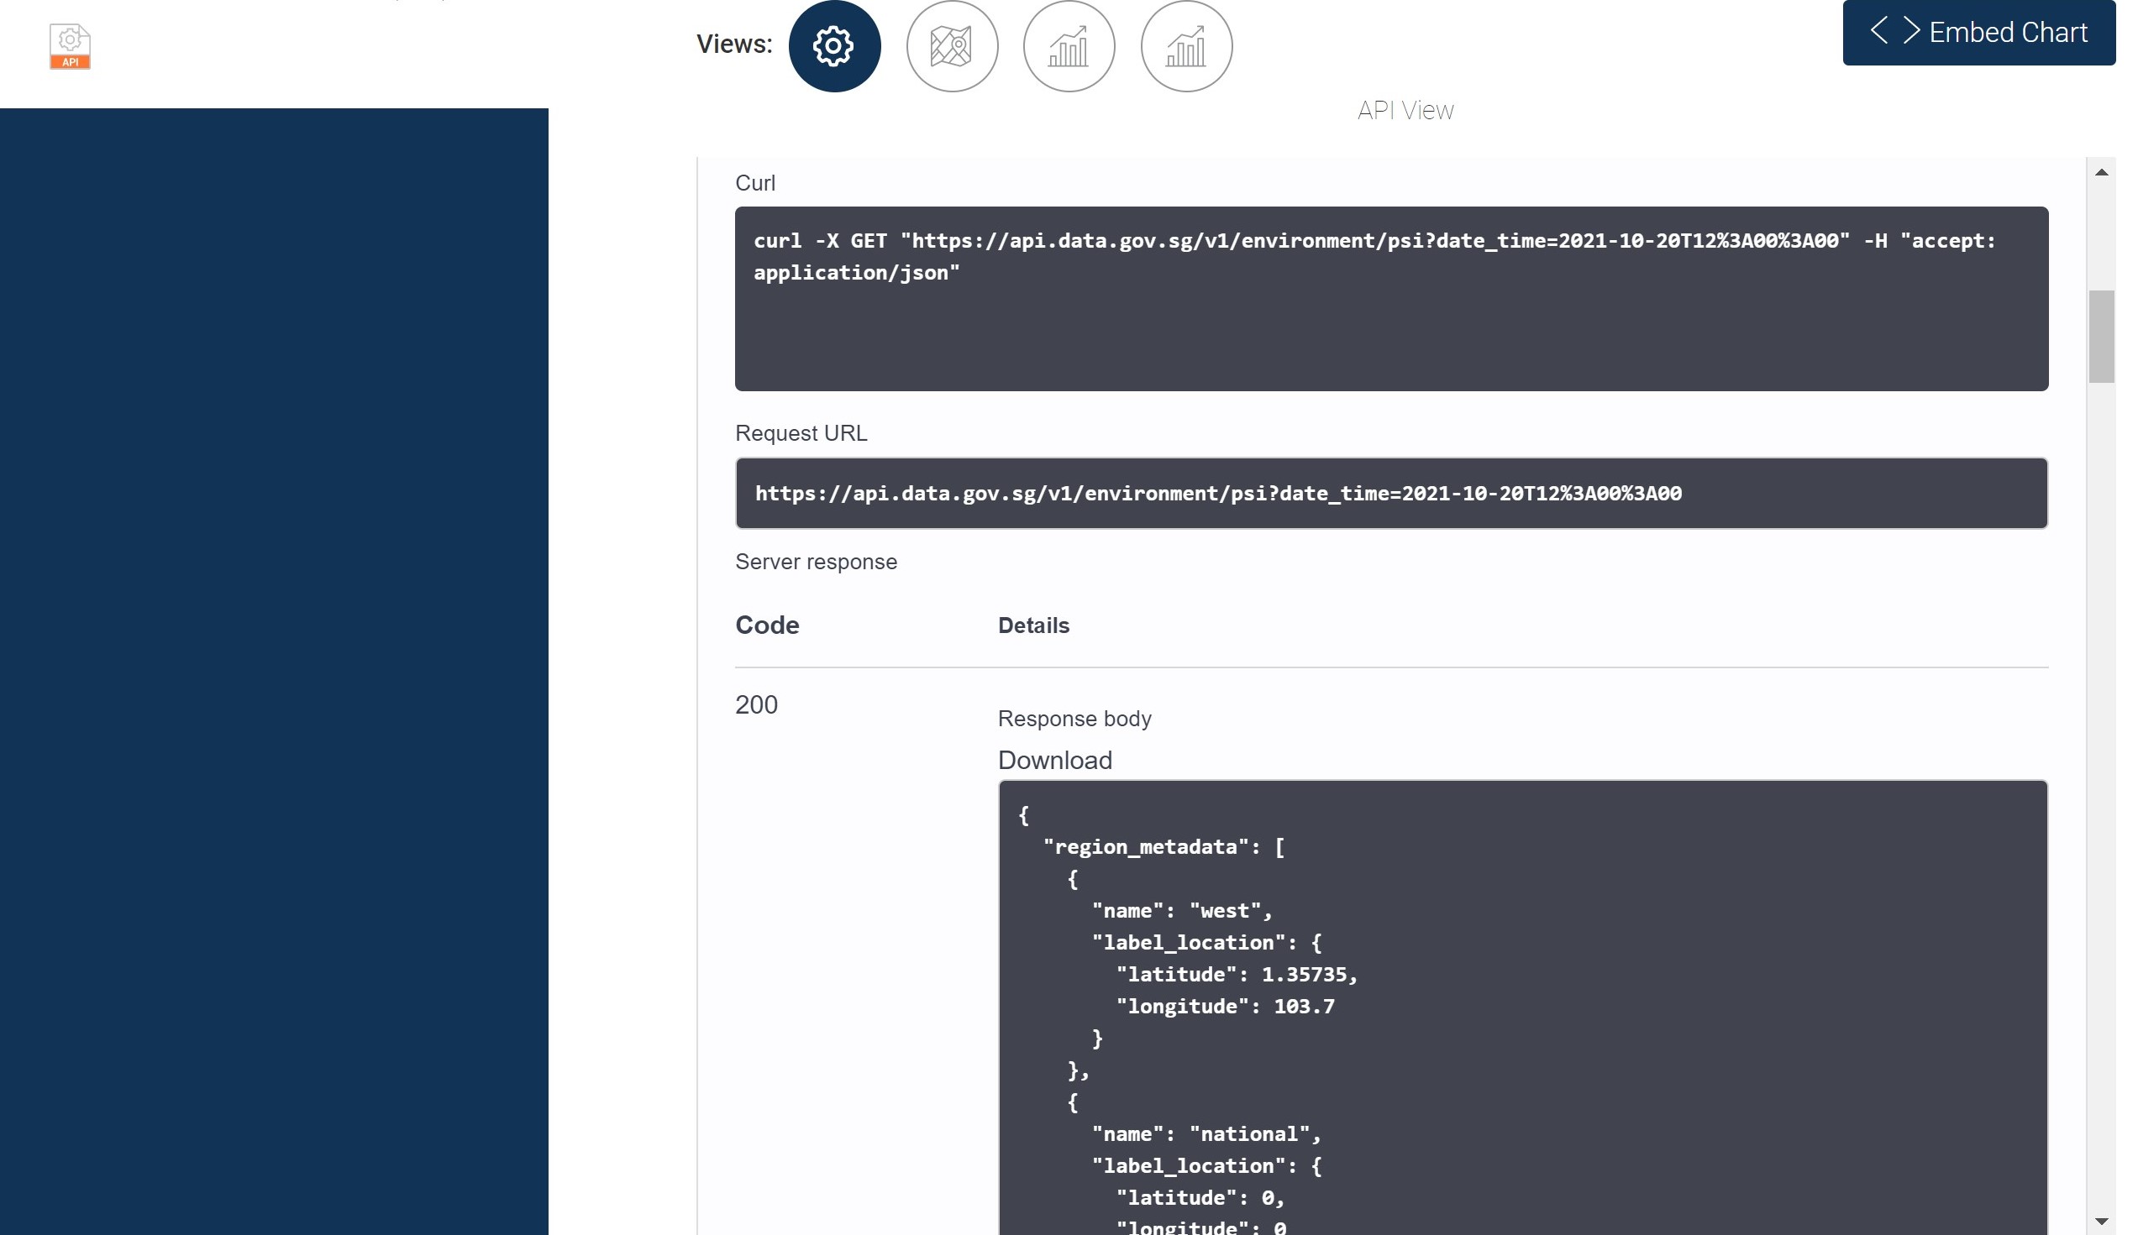Viewport: 2138px width, 1235px height.
Task: Click the "region_metadata" key in response
Action: 1145,847
